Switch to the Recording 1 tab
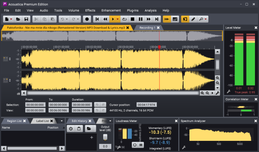Image resolution: width=259 pixels, height=152 pixels. coord(147,28)
